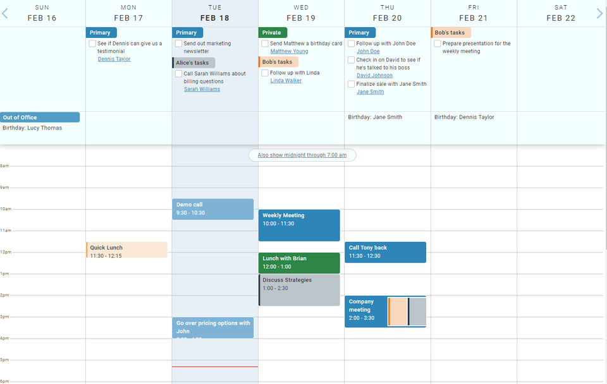
Task: Click the Alice's tasks label on Tuesday
Action: (x=193, y=63)
